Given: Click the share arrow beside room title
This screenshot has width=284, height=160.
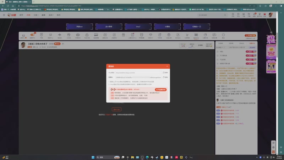Looking at the screenshot, I should 63,44.
